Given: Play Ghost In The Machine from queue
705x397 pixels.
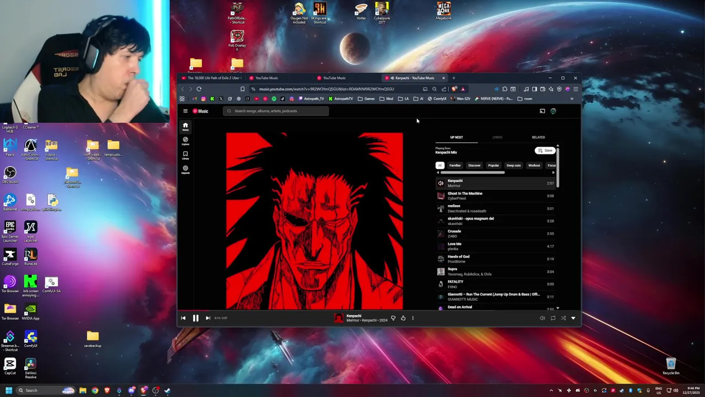Looking at the screenshot, I should click(495, 196).
